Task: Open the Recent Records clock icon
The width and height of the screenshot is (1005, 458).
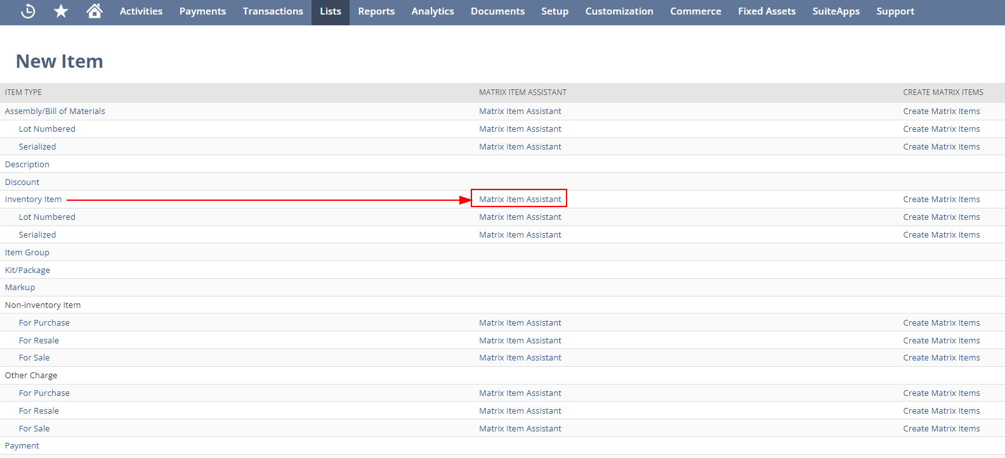Action: (x=28, y=11)
